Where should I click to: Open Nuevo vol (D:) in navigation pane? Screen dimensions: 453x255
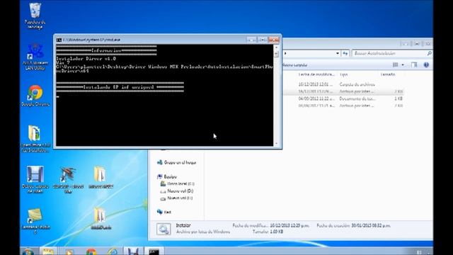(177, 191)
